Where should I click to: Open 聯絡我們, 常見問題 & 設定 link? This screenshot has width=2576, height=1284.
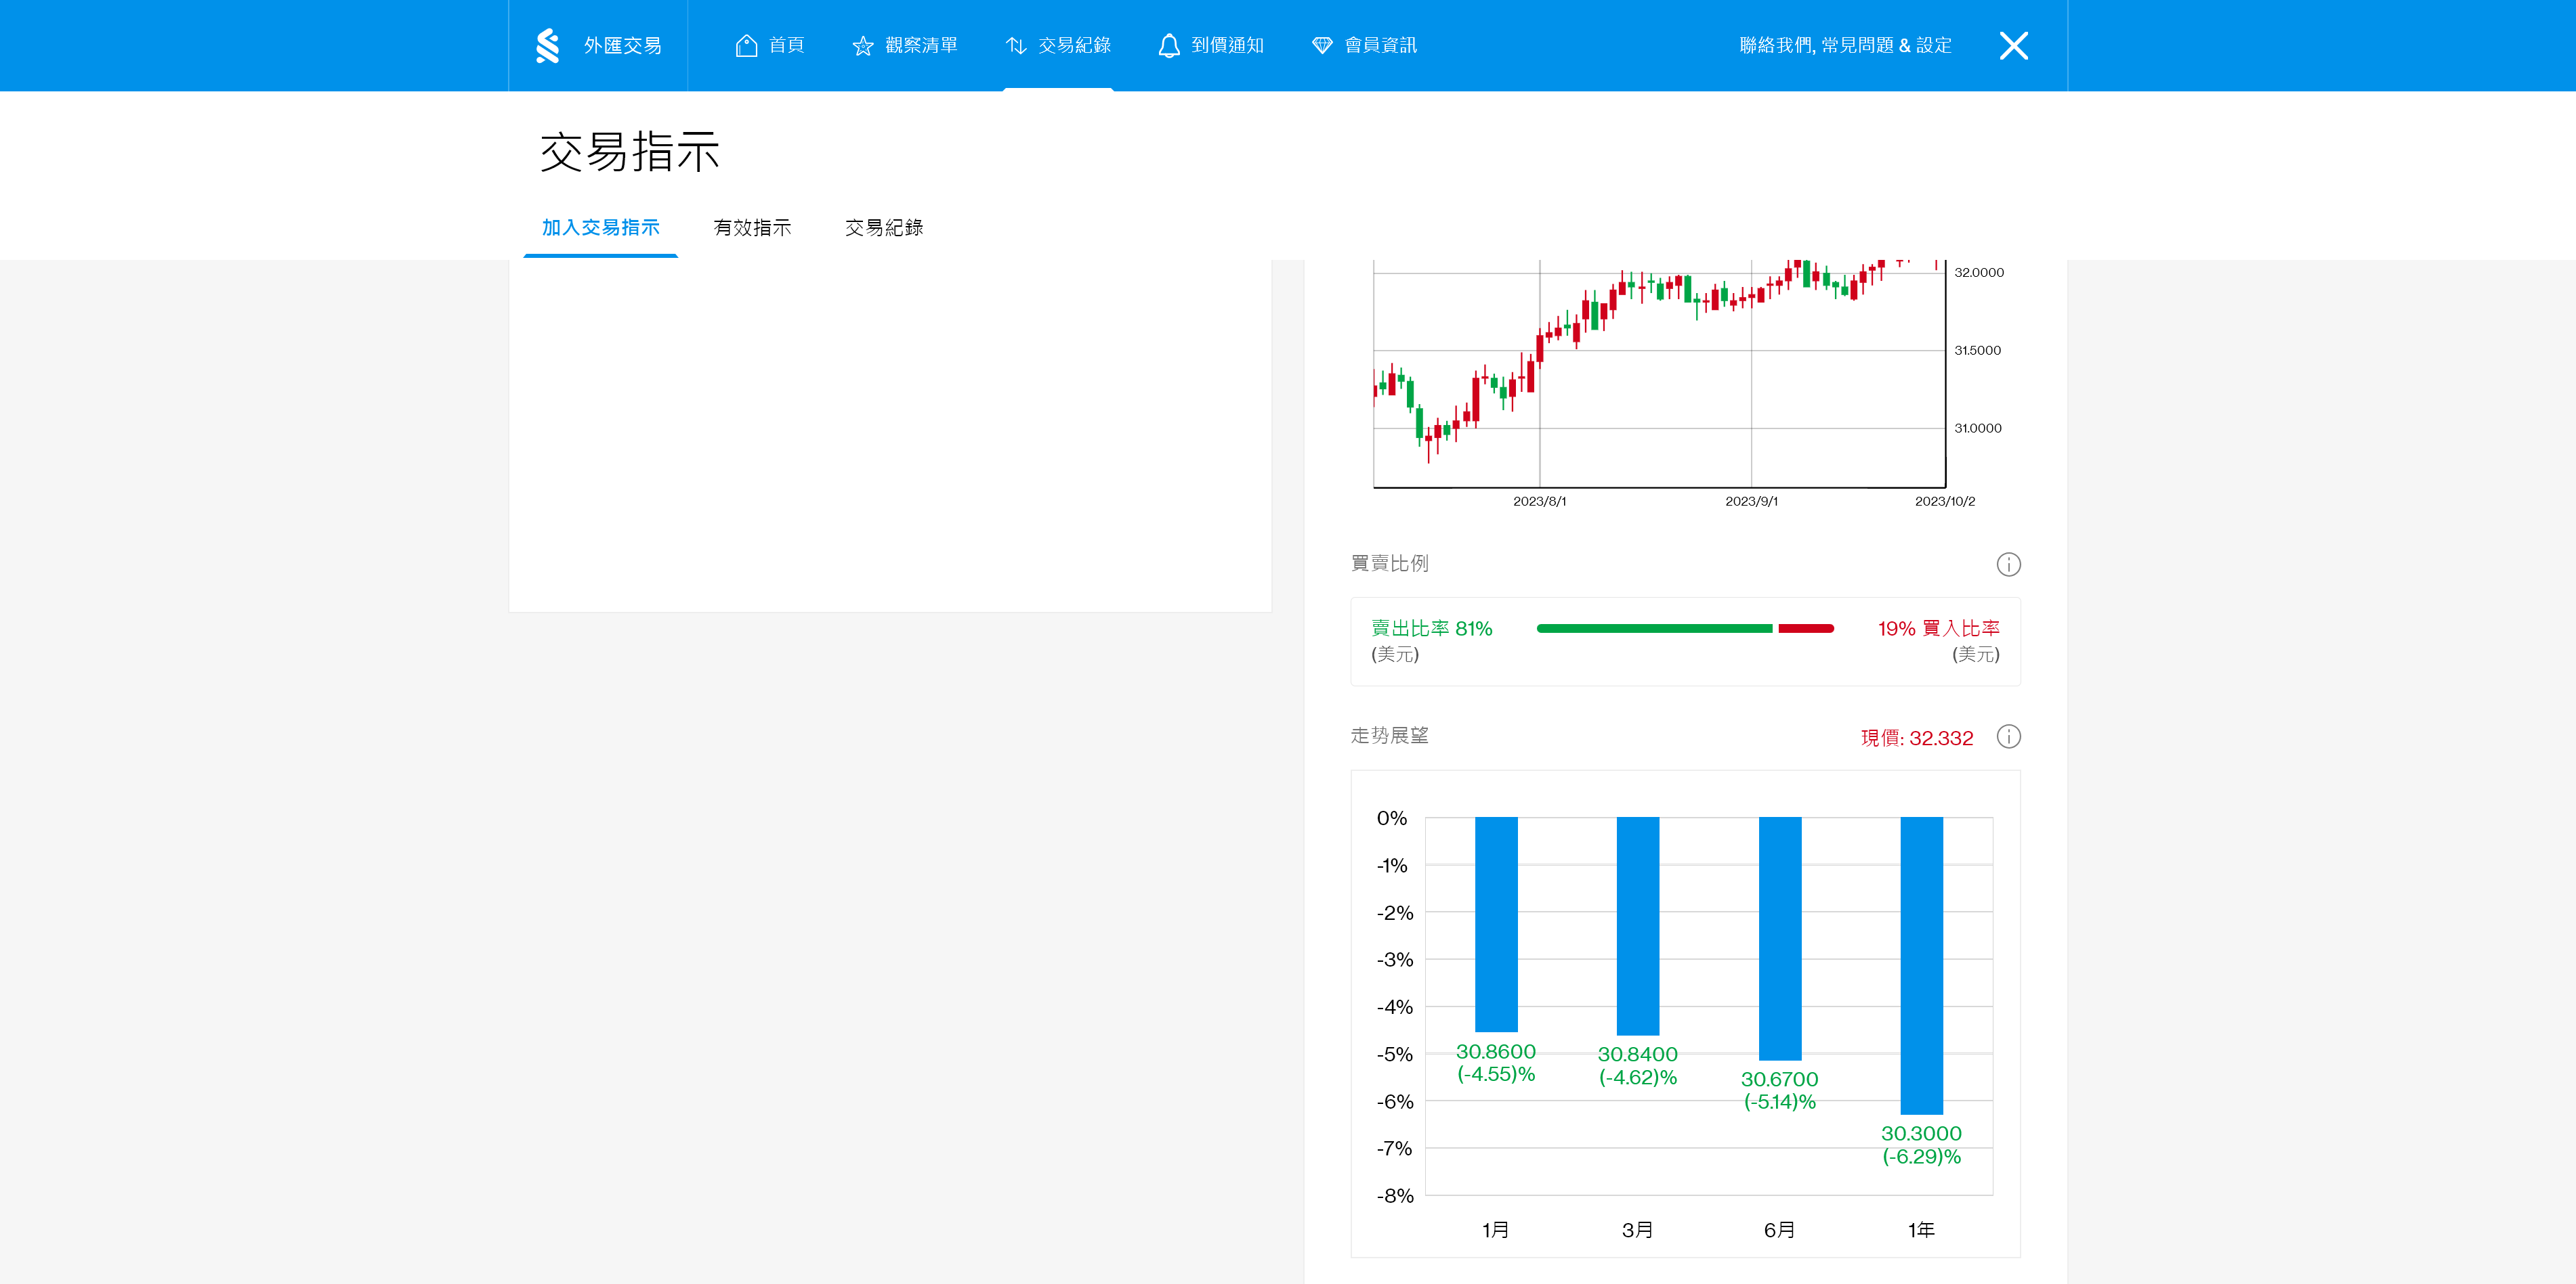point(1845,46)
